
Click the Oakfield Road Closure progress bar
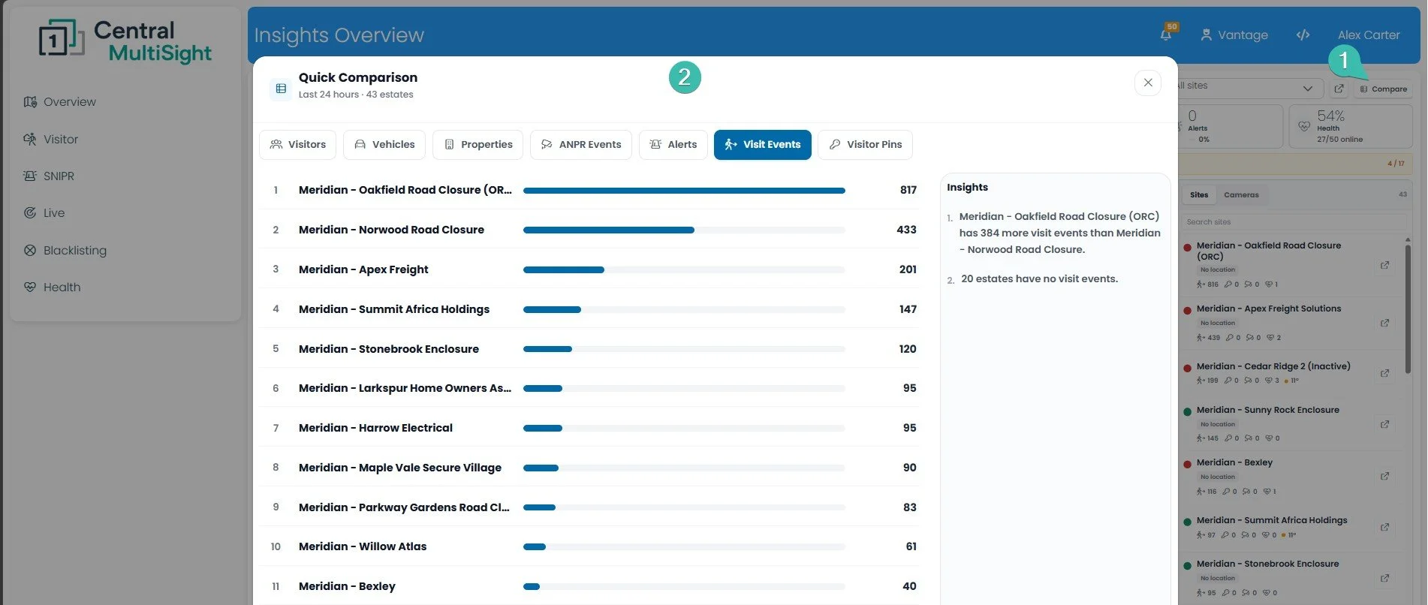(684, 191)
